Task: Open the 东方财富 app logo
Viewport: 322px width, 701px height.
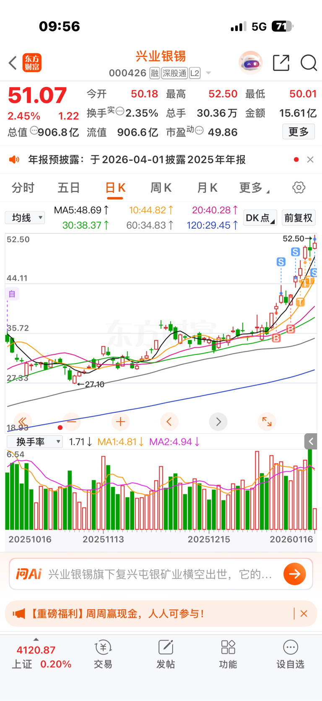Action: coord(32,63)
